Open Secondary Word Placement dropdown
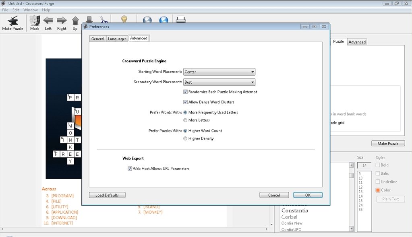Screen dimensions: 412x237 pyautogui.click(x=219, y=82)
